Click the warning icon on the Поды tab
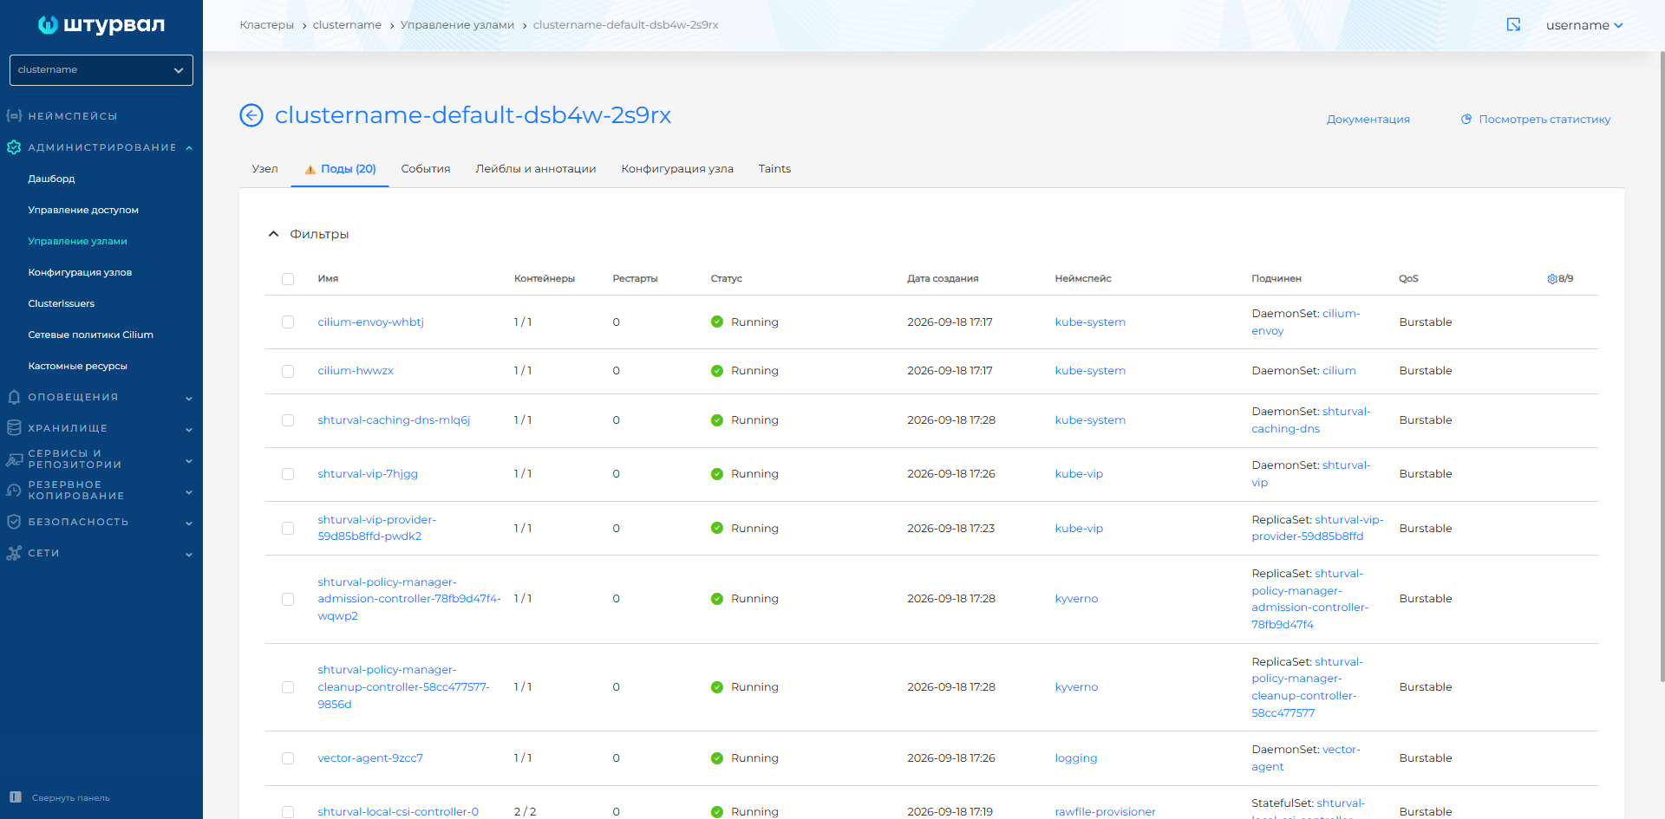This screenshot has width=1665, height=819. click(x=310, y=169)
